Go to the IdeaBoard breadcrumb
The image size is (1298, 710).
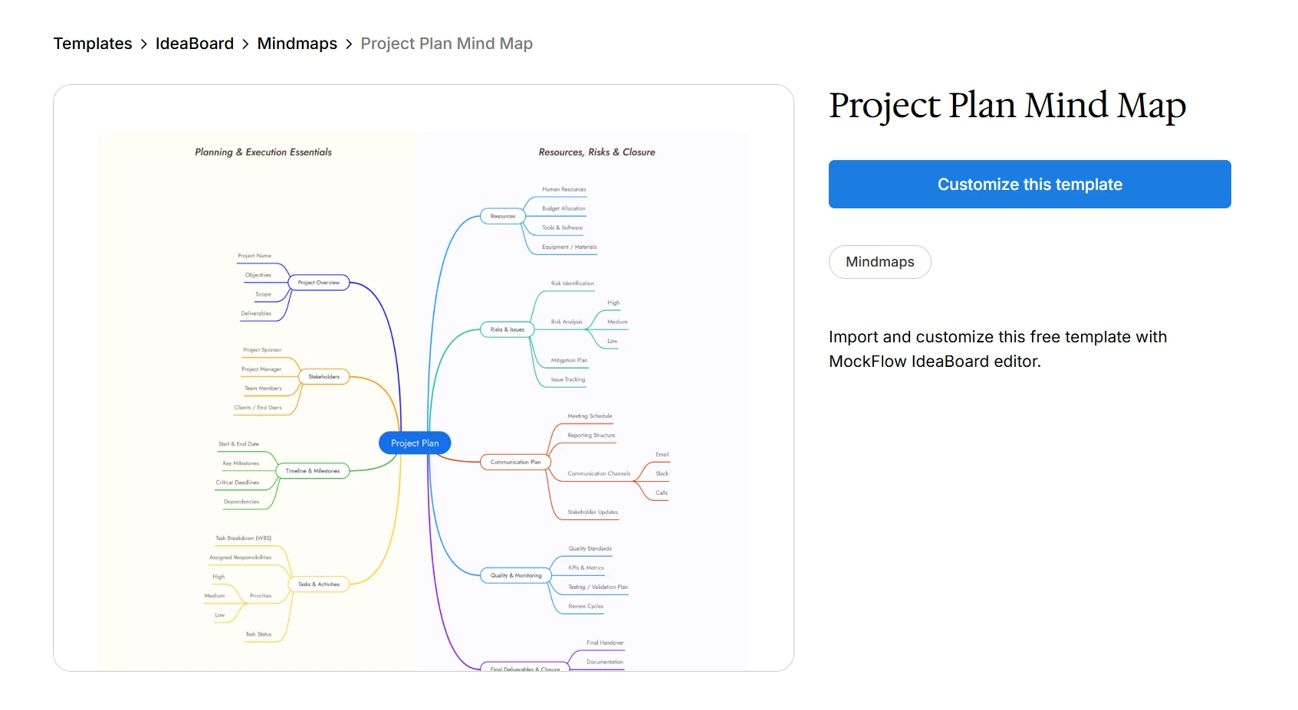click(195, 44)
